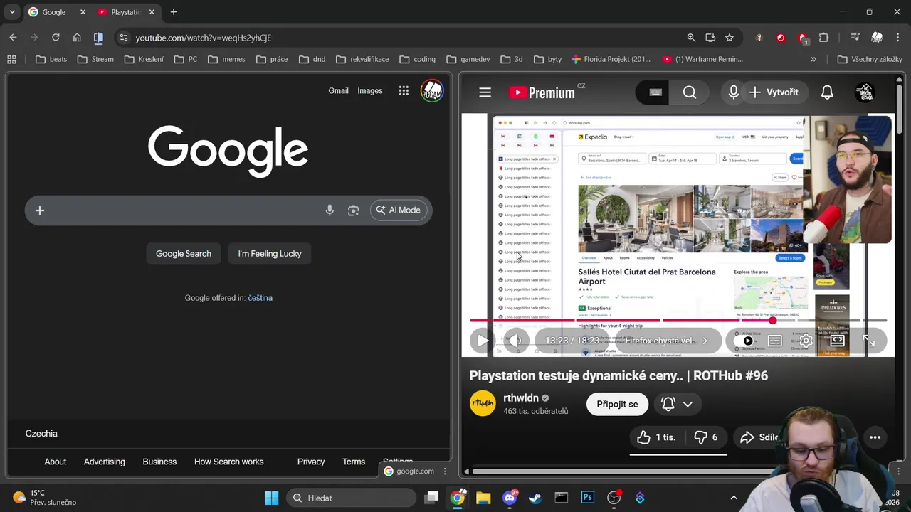Open options for google.com split-view chip
911x512 pixels.
(445, 471)
